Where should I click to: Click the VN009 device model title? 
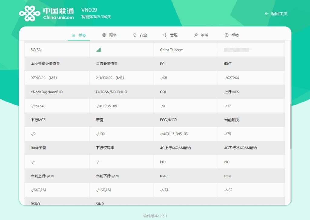(89, 10)
